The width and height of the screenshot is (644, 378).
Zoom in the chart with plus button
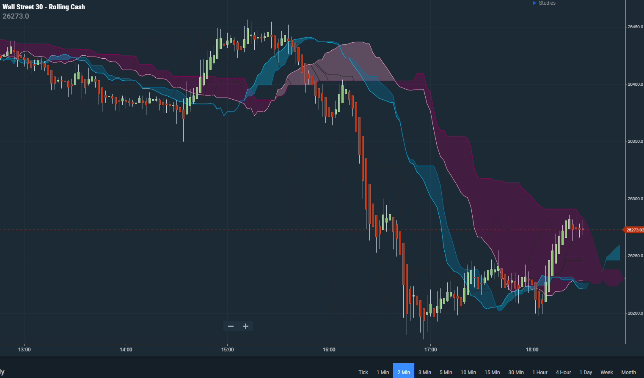click(x=246, y=326)
